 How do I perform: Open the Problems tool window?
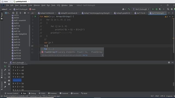click(52, 93)
